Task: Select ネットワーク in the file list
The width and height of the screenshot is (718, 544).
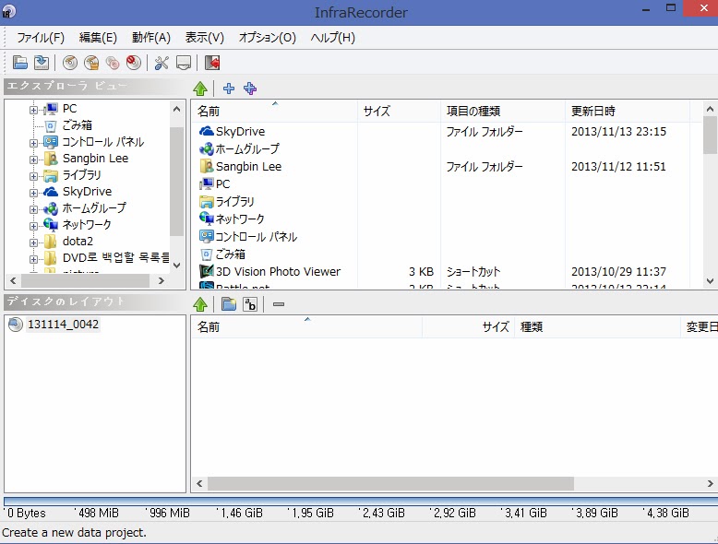Action: (240, 219)
